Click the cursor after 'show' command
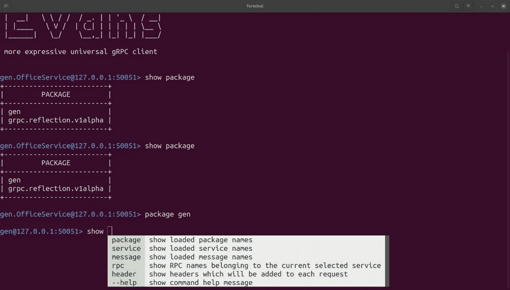The image size is (510, 290). point(110,231)
